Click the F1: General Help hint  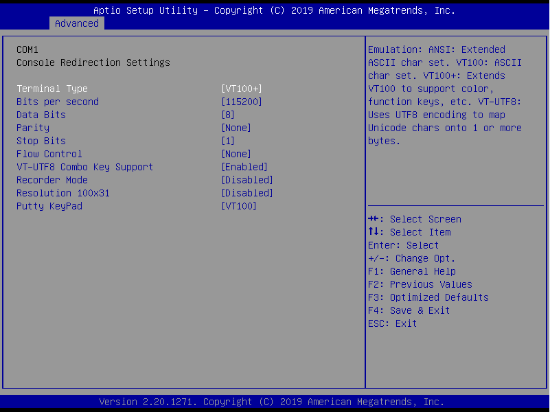click(412, 271)
